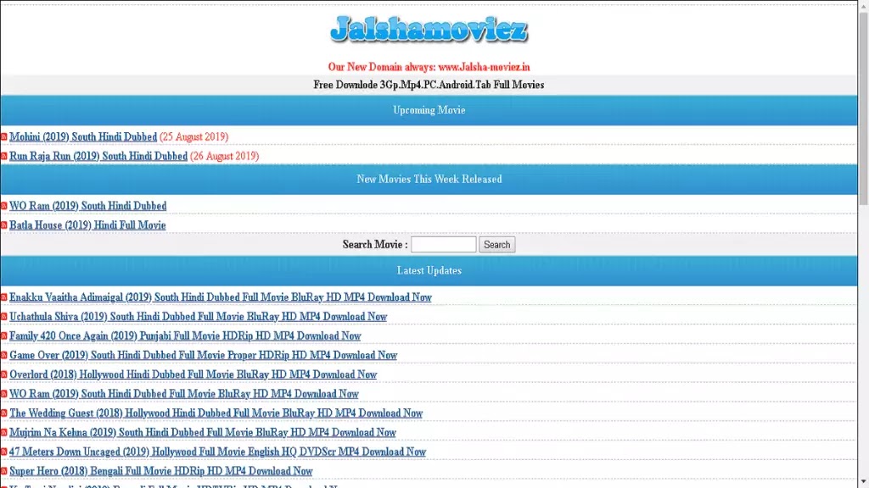
Task: Open Batla House (2019) Hindi Full Movie
Action: pos(87,225)
